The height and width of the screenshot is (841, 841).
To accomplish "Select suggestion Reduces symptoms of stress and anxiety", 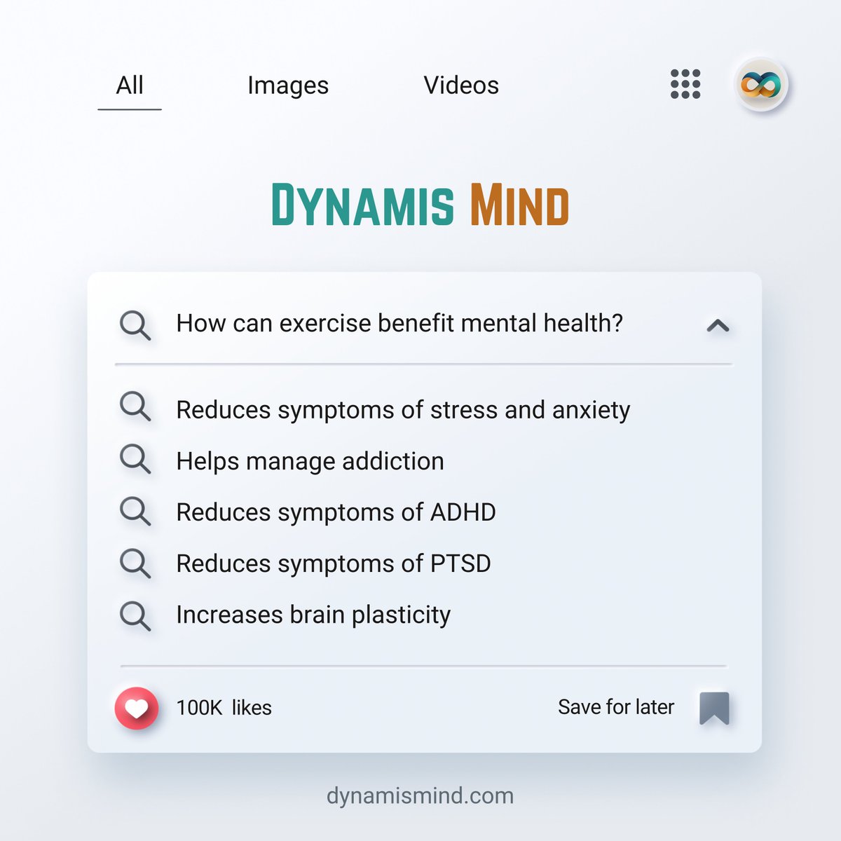I will tap(403, 409).
